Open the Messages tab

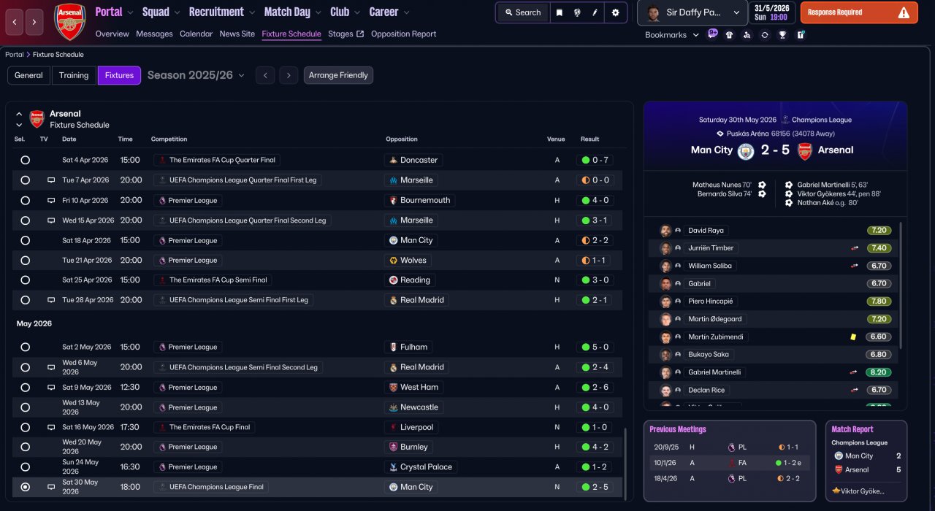(x=154, y=34)
